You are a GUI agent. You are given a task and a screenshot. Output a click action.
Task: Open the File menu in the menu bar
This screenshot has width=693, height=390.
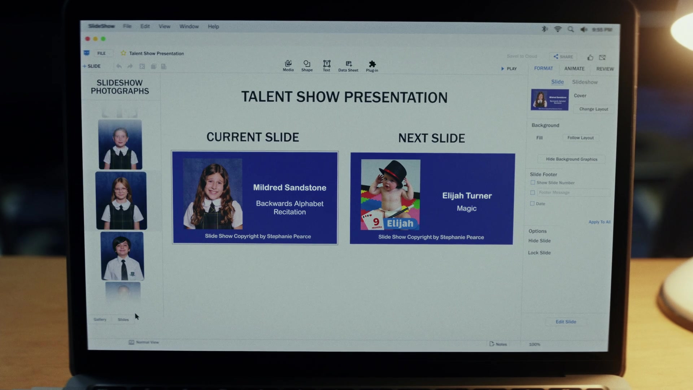127,26
